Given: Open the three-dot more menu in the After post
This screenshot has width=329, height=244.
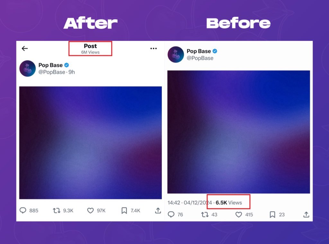Looking at the screenshot, I should pos(153,49).
